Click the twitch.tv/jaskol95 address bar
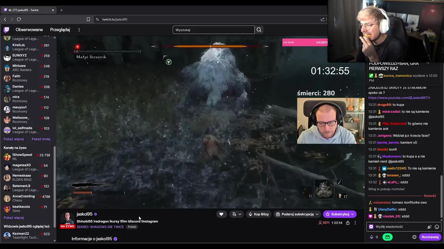 [x=114, y=19]
